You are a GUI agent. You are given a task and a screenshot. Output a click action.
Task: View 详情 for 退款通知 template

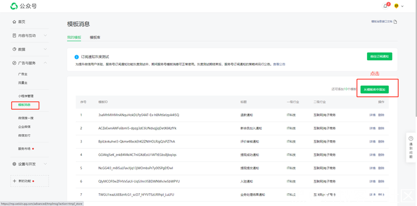tap(373, 115)
